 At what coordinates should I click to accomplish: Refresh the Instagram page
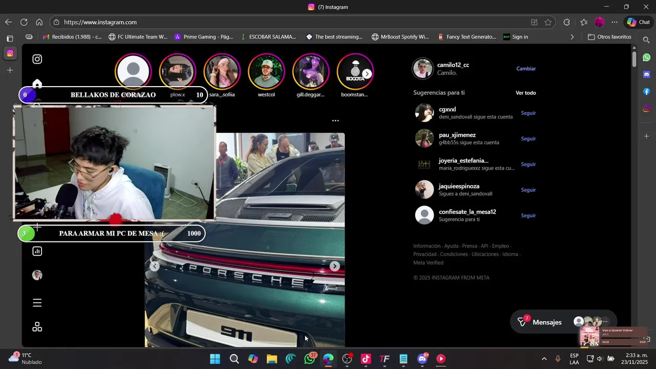(24, 22)
